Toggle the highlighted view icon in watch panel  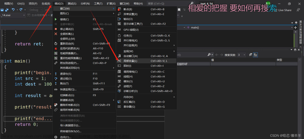point(255,55)
